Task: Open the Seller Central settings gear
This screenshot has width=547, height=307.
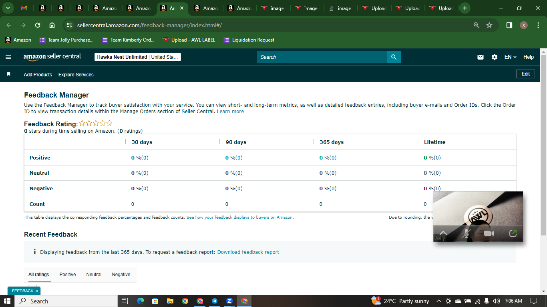Action: (495, 57)
